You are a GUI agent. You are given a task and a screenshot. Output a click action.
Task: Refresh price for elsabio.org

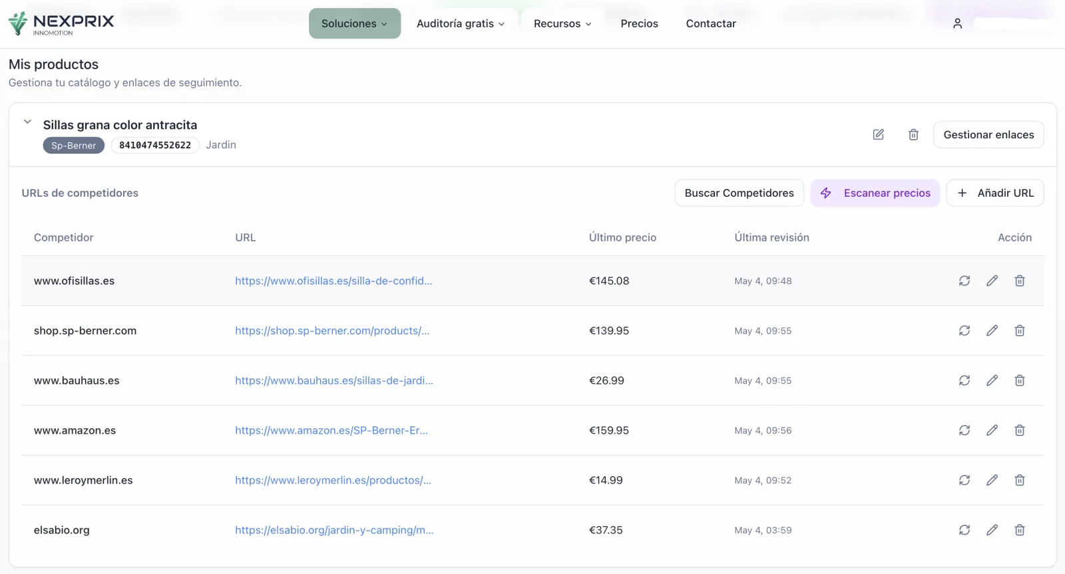(x=964, y=530)
